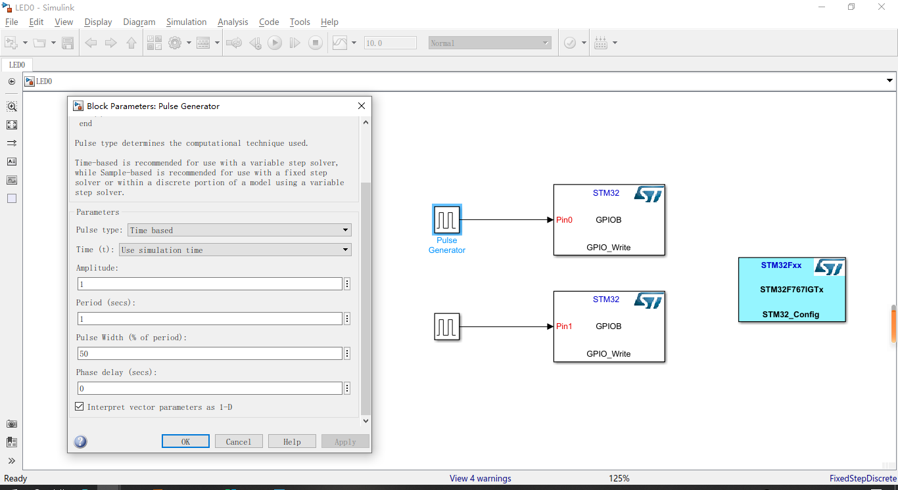Click the Model Browser icon in palette
The width and height of the screenshot is (898, 490).
[x=12, y=443]
